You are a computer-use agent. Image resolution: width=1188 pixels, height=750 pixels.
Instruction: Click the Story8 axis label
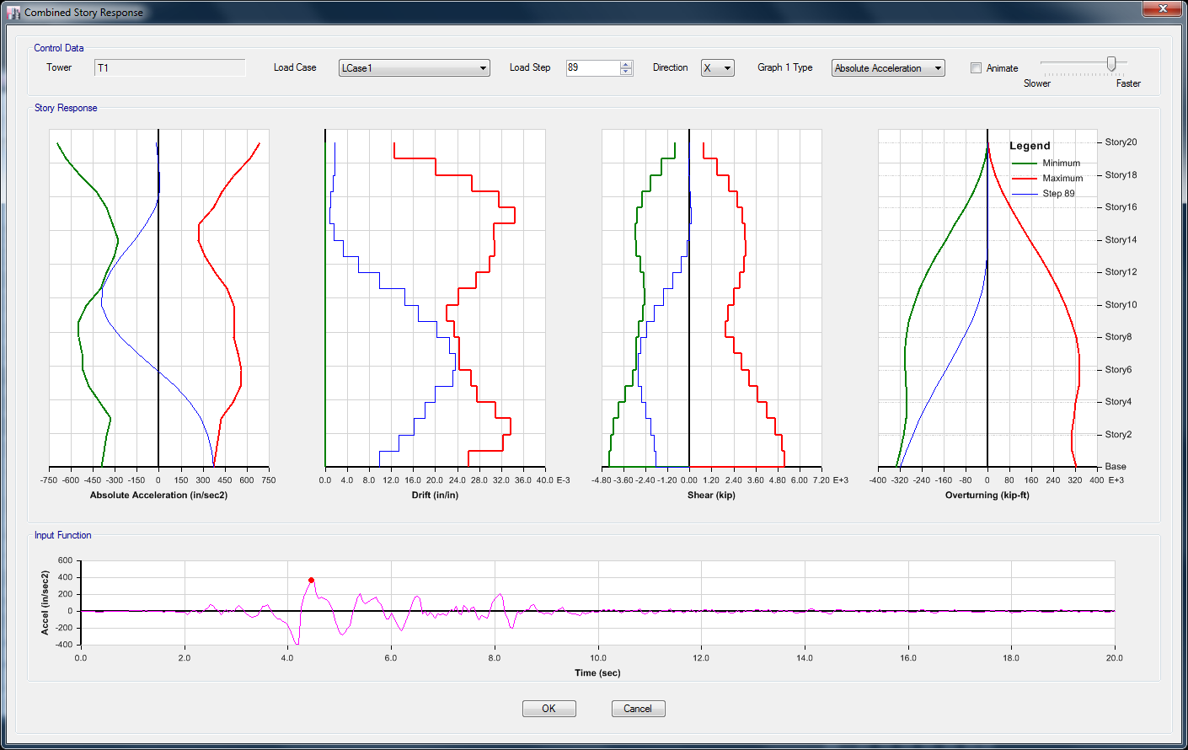pyautogui.click(x=1118, y=337)
